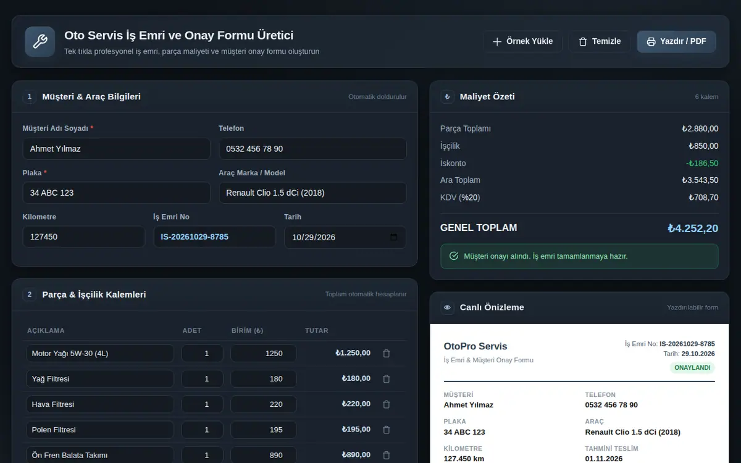Focus the Plaka input field
This screenshot has height=463, width=741.
point(117,193)
